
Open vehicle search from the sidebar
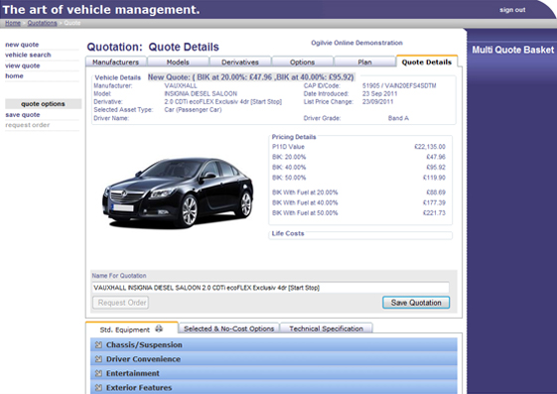(28, 55)
